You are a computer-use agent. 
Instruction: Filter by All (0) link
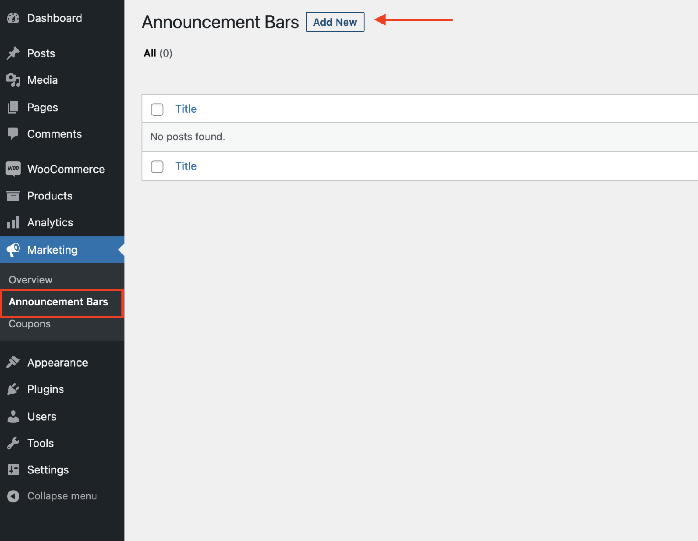(158, 53)
